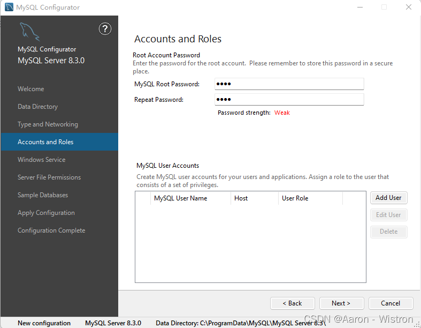Click the Weak password strength label
Image resolution: width=421 pixels, height=328 pixels.
pos(282,113)
